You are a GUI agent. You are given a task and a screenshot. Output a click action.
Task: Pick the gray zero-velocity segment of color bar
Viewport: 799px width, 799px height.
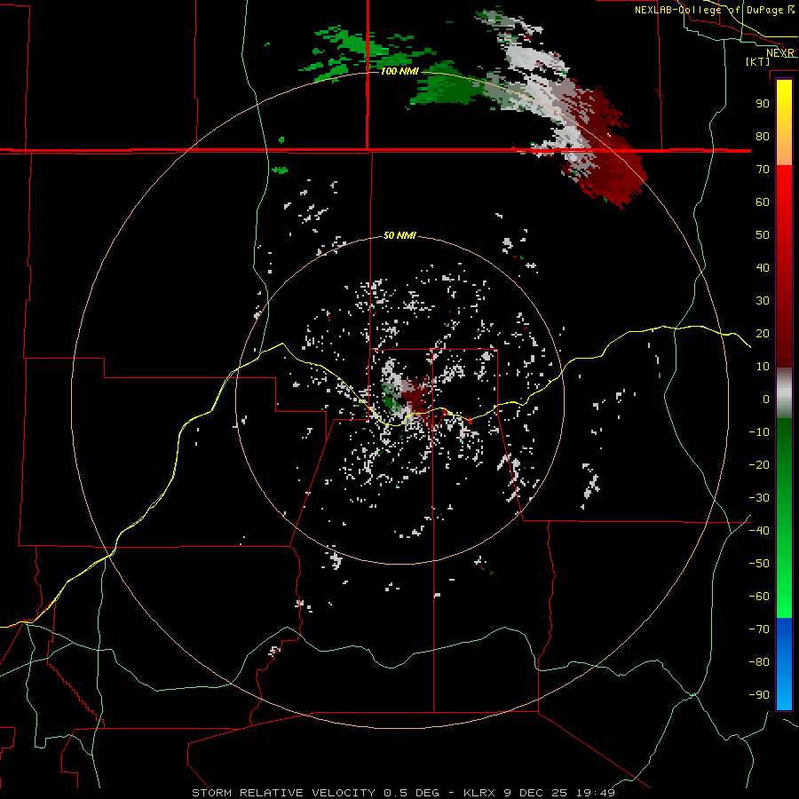pos(784,393)
